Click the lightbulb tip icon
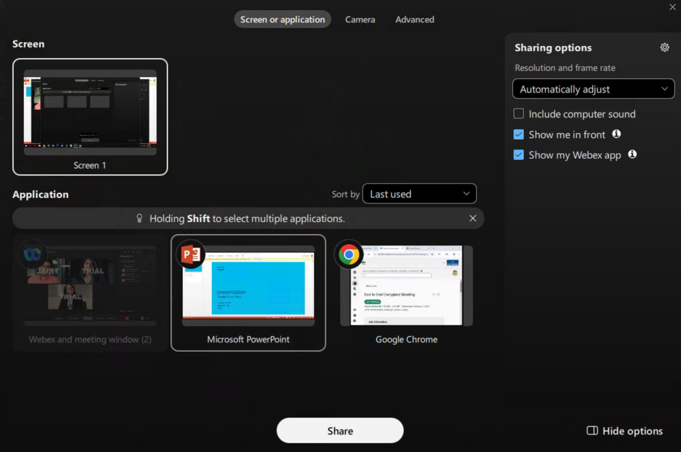The image size is (681, 452). [139, 218]
